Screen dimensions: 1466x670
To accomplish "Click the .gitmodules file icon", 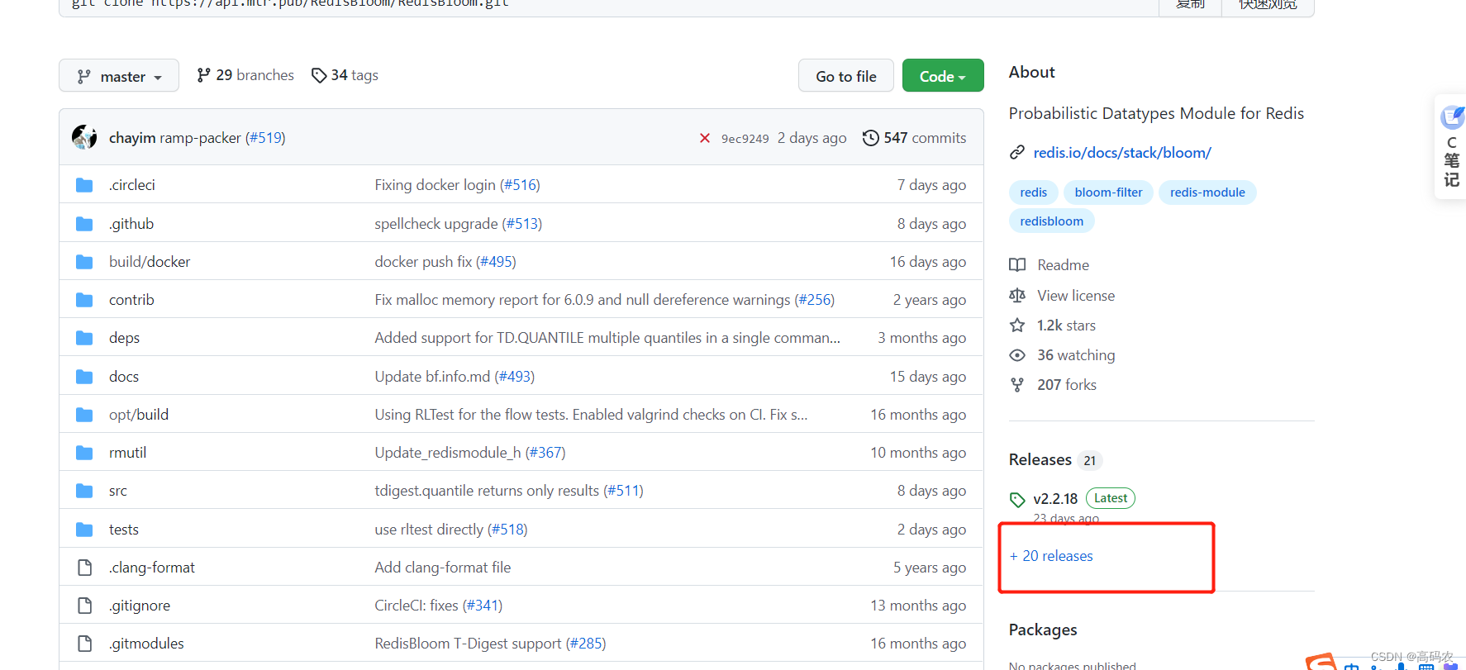I will [84, 644].
